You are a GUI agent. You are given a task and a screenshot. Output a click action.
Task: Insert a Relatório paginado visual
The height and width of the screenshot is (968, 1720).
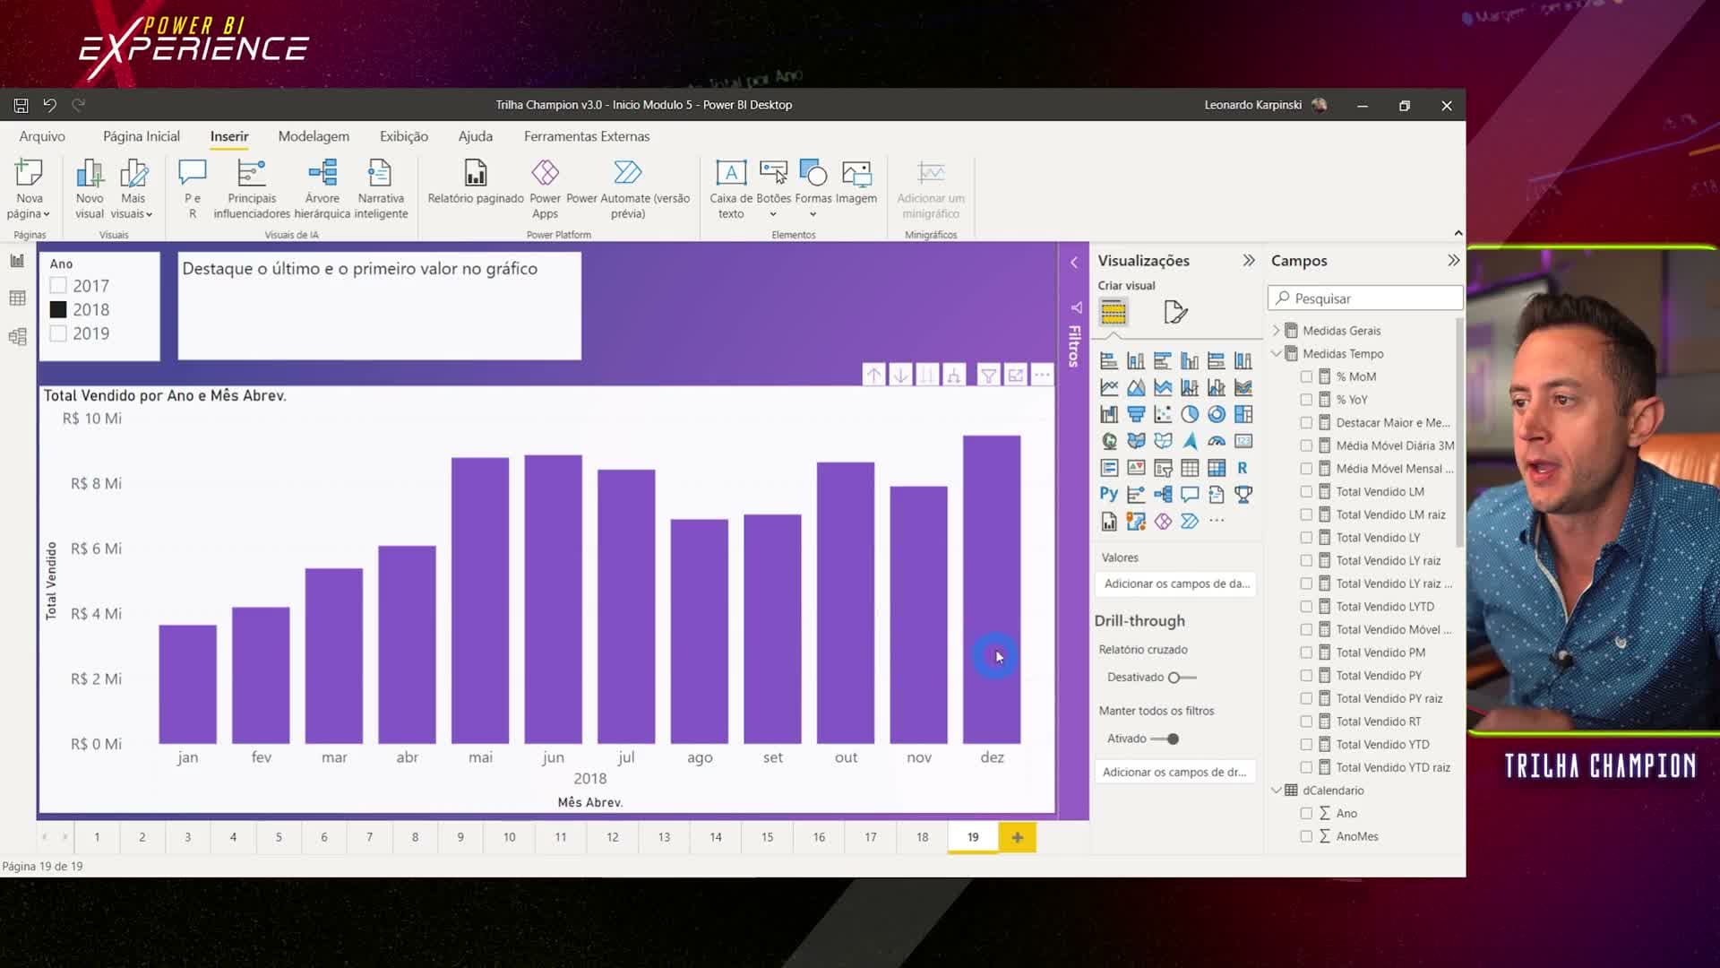476,183
